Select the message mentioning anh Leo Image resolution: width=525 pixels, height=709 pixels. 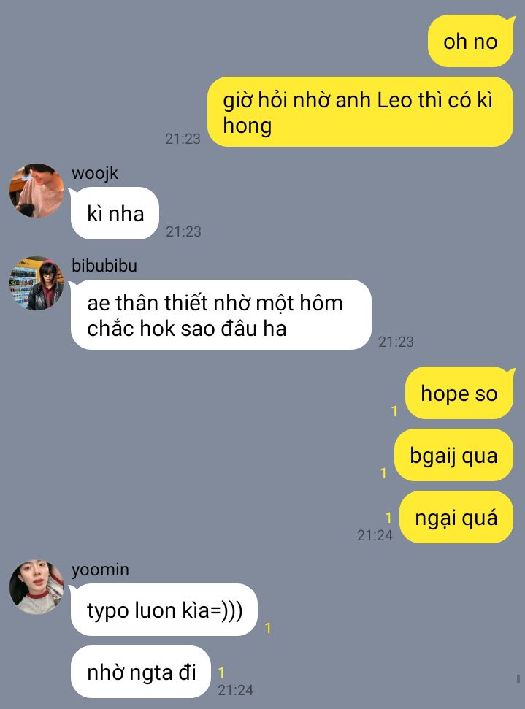click(x=361, y=112)
